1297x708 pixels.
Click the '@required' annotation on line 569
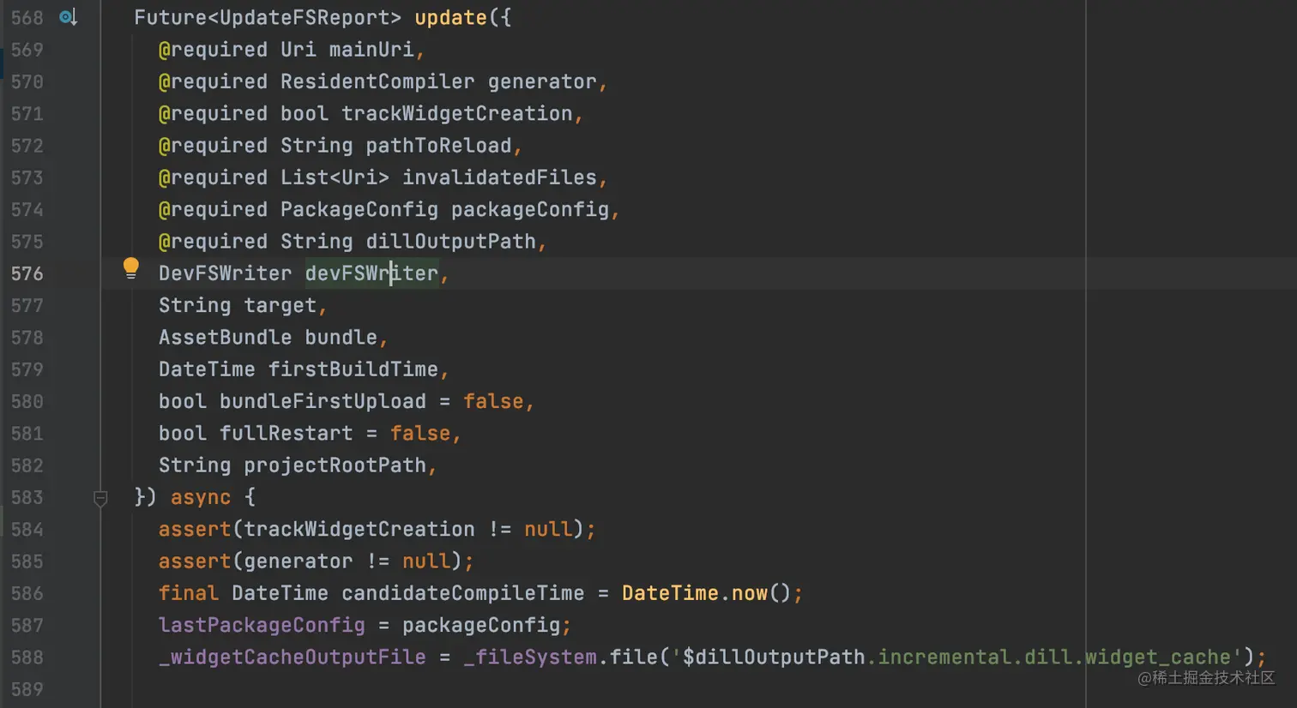213,50
